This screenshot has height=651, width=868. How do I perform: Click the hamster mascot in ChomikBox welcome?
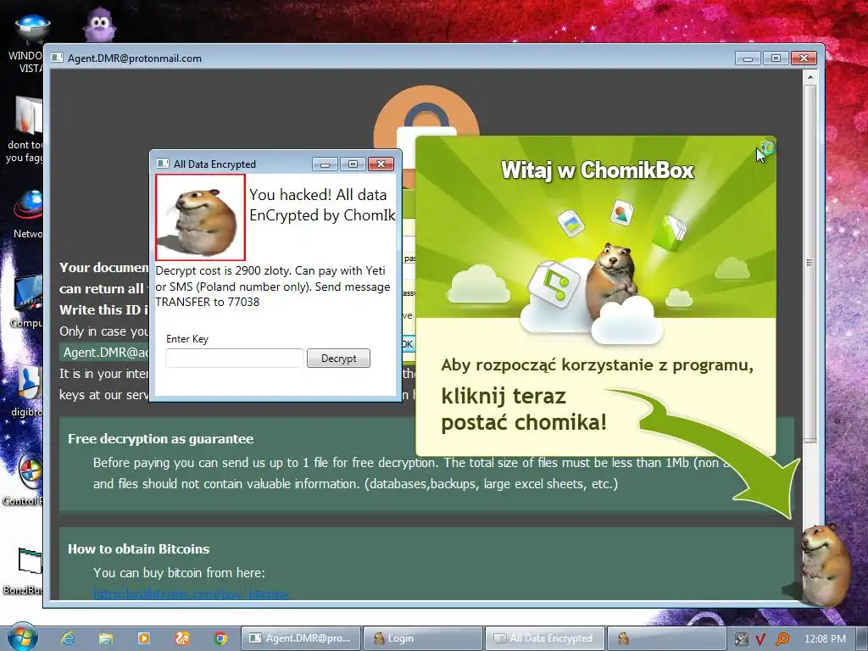[x=615, y=279]
